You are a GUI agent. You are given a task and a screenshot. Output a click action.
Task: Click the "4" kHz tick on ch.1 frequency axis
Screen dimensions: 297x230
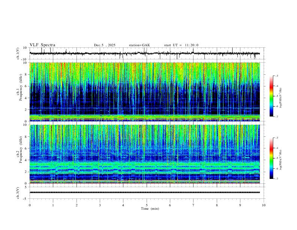click(26, 98)
